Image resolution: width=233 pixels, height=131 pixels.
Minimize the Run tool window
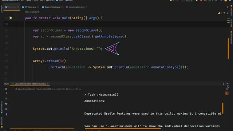coord(228,84)
